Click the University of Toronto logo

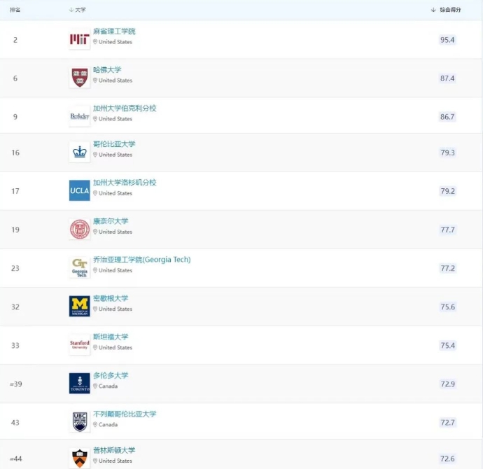click(x=80, y=384)
